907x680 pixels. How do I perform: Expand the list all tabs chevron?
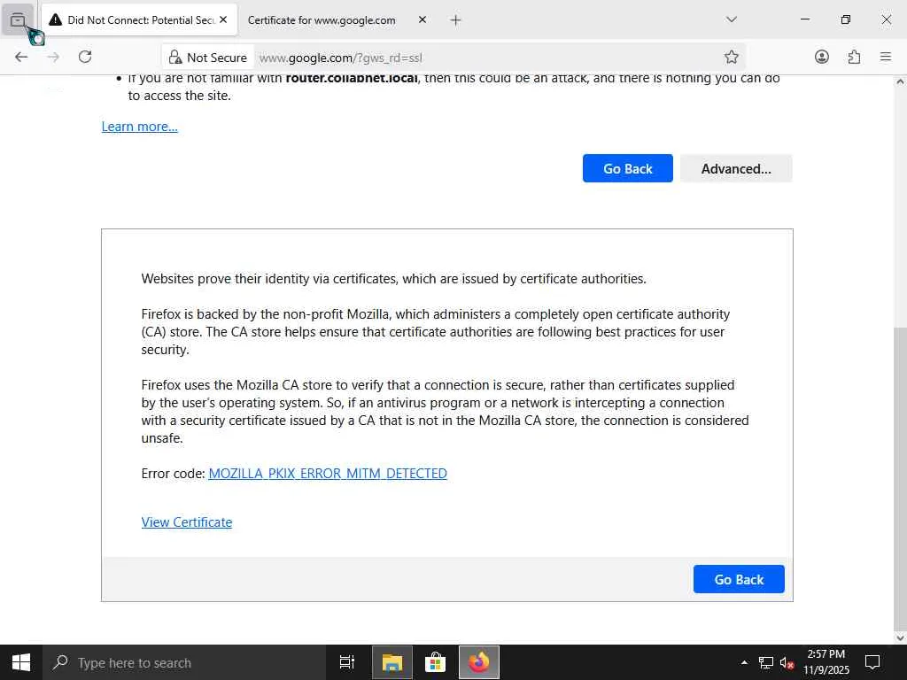731,19
